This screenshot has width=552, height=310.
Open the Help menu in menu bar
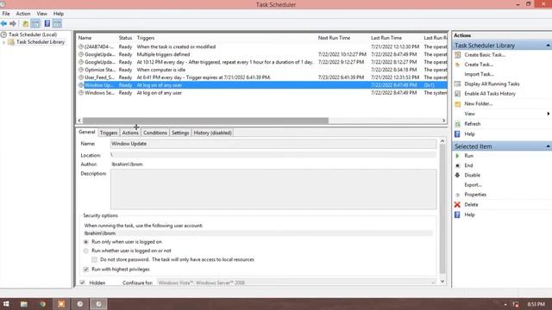click(x=59, y=14)
